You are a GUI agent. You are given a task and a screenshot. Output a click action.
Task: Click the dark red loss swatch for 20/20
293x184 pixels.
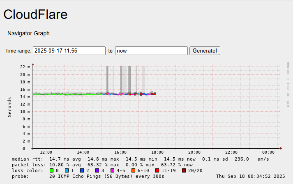(x=184, y=170)
